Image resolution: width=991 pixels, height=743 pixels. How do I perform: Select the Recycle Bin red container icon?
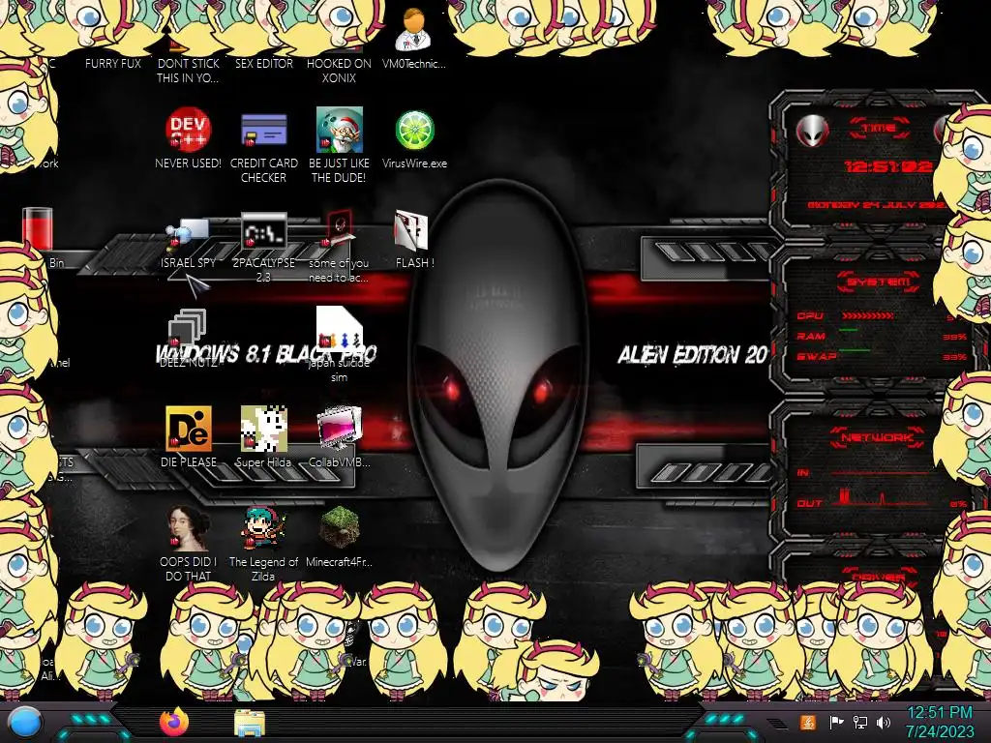point(38,228)
